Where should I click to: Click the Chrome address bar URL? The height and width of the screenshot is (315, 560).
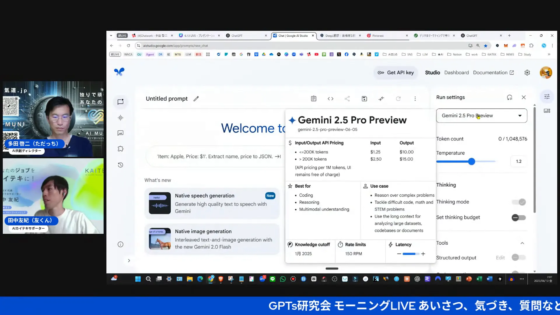pyautogui.click(x=176, y=46)
